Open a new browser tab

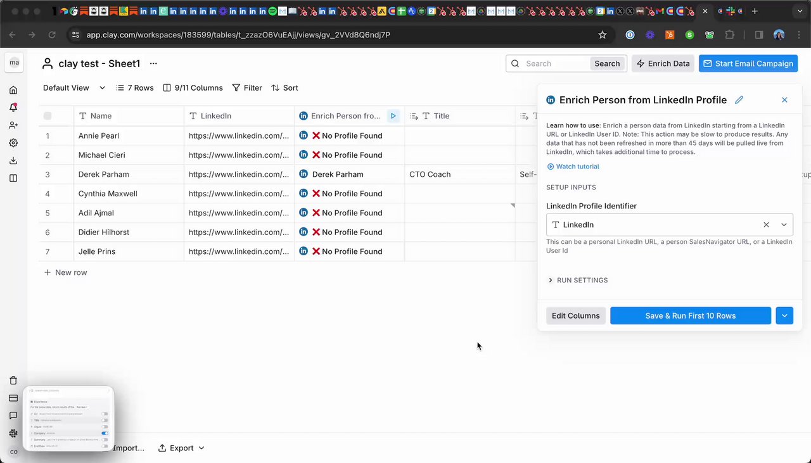pos(755,11)
